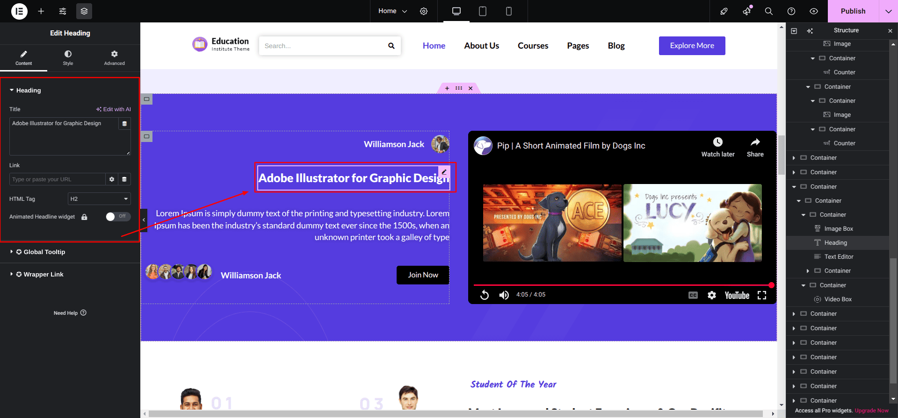The image size is (898, 418).
Task: Switch to Advanced tab
Action: pos(114,58)
